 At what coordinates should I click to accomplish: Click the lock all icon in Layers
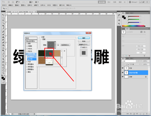133,64
